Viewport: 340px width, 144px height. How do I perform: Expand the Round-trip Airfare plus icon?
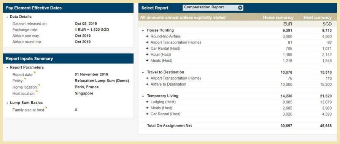point(147,36)
